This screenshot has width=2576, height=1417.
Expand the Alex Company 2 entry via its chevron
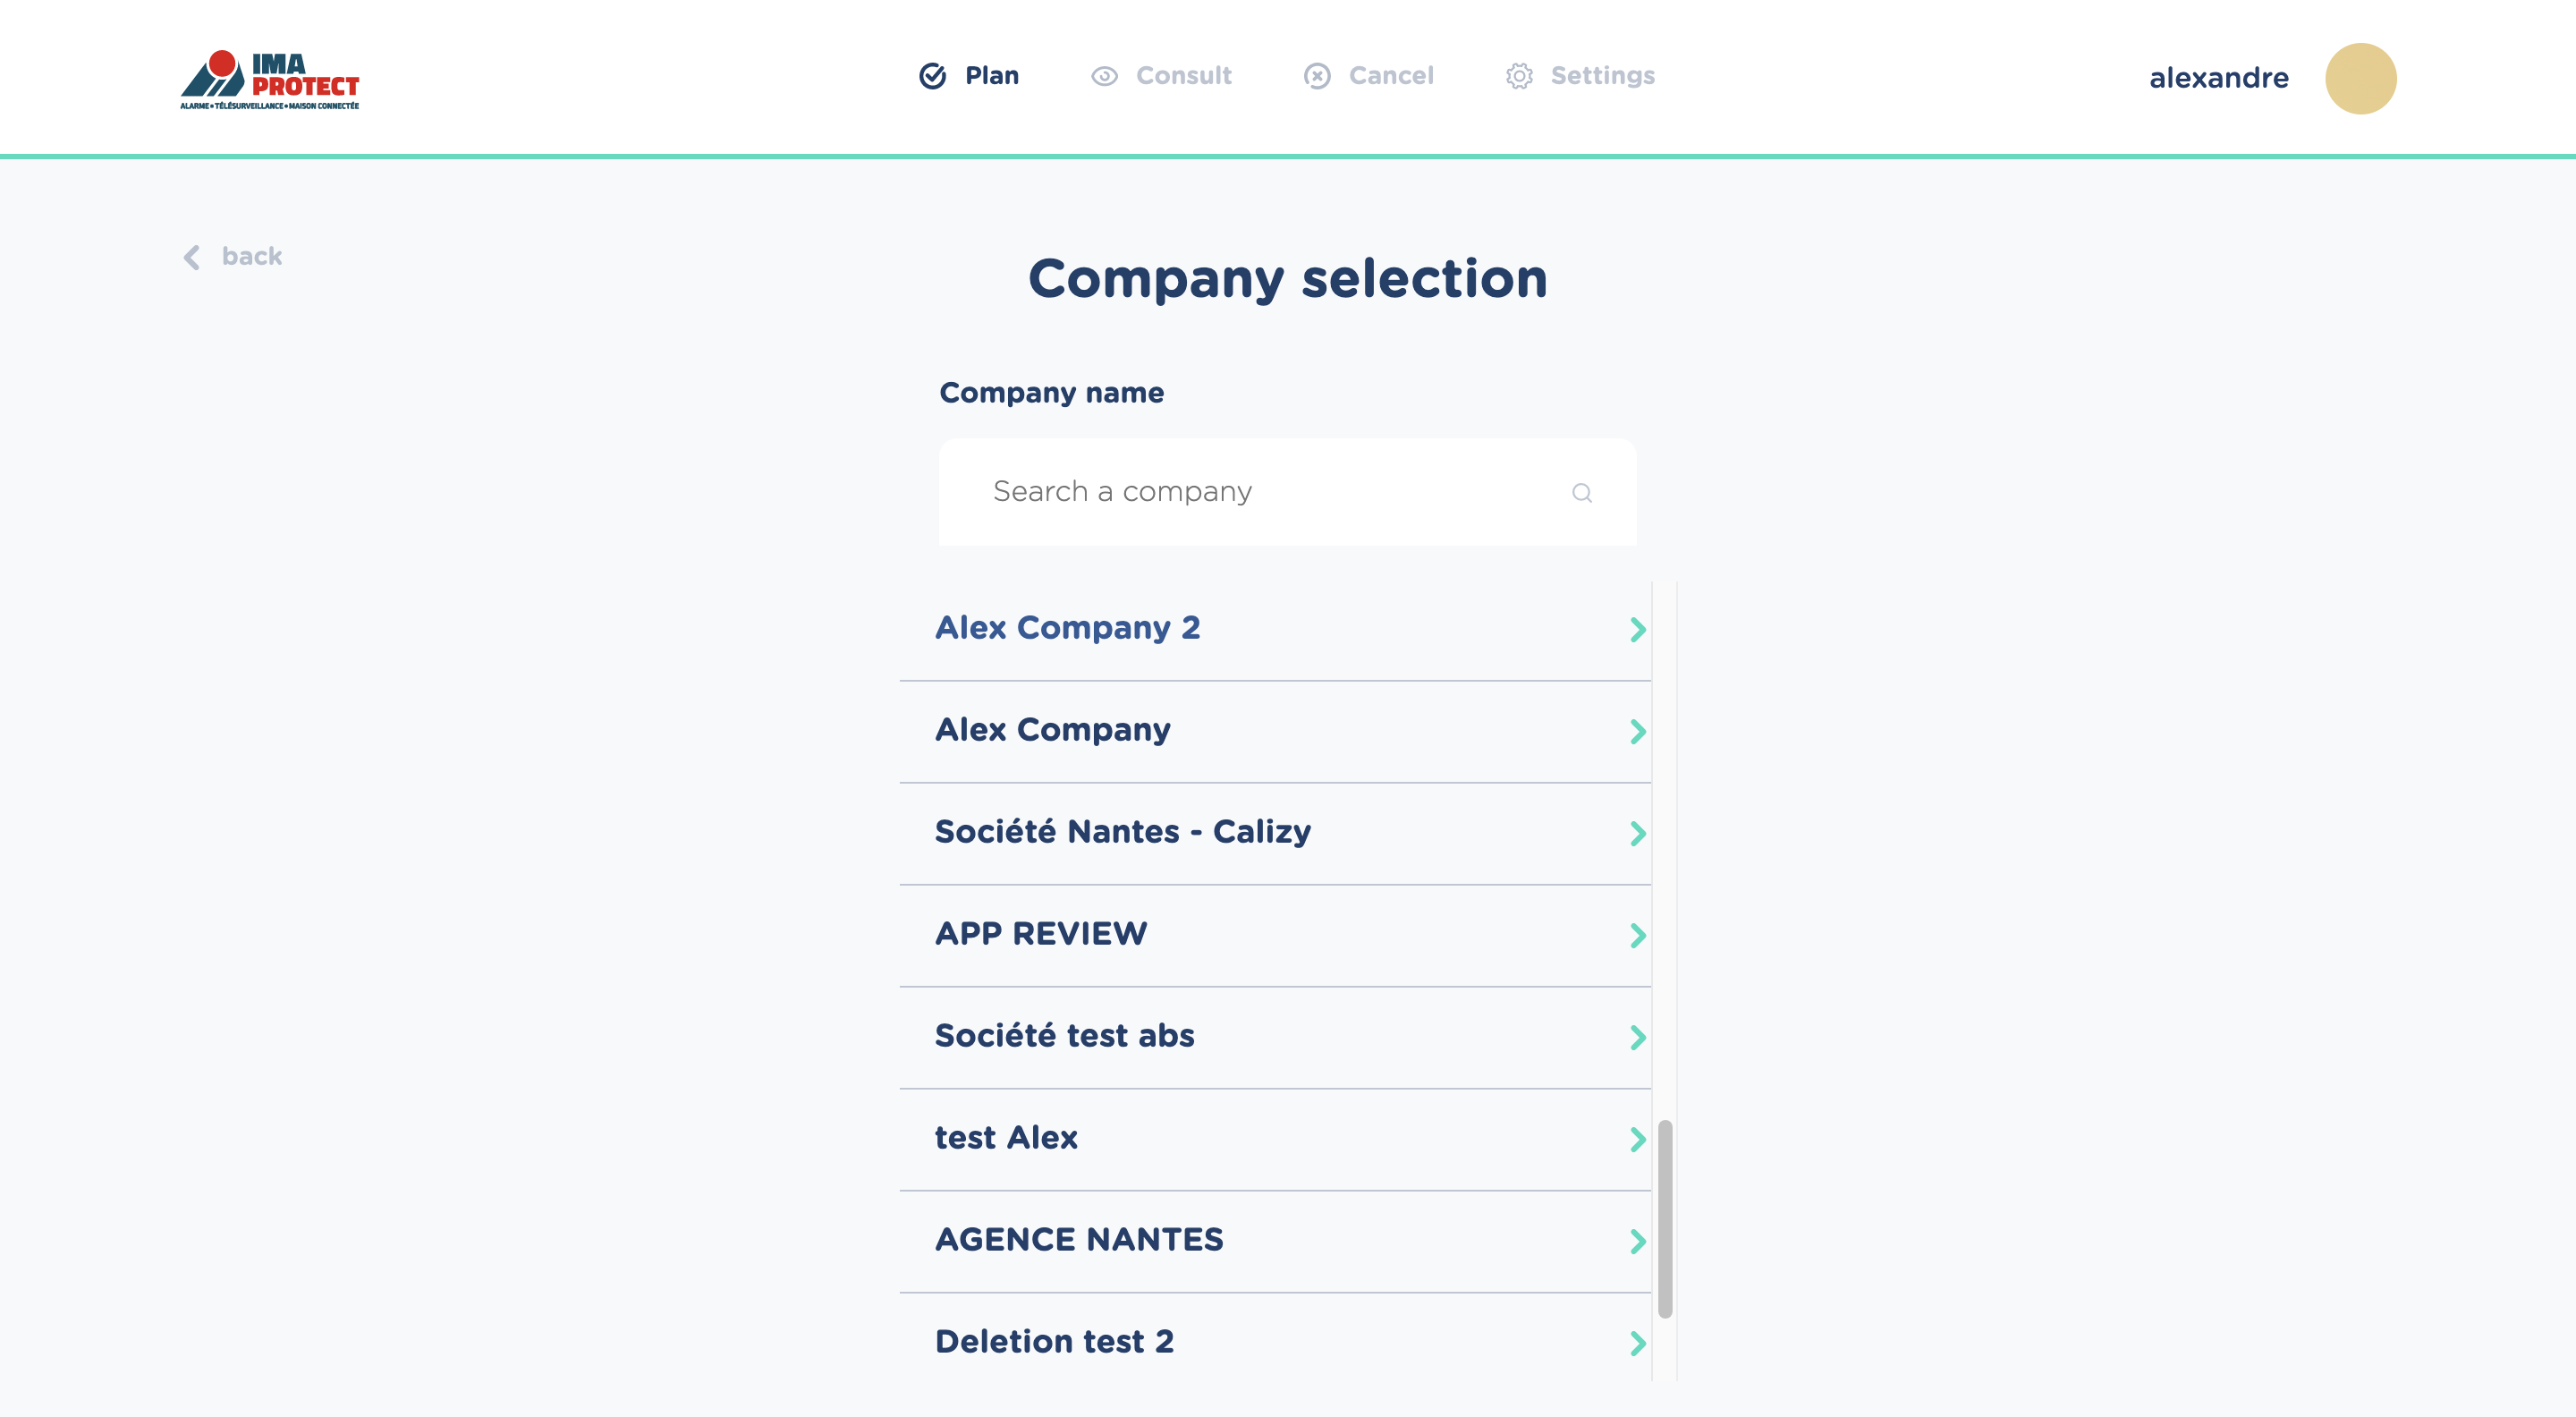(1639, 629)
